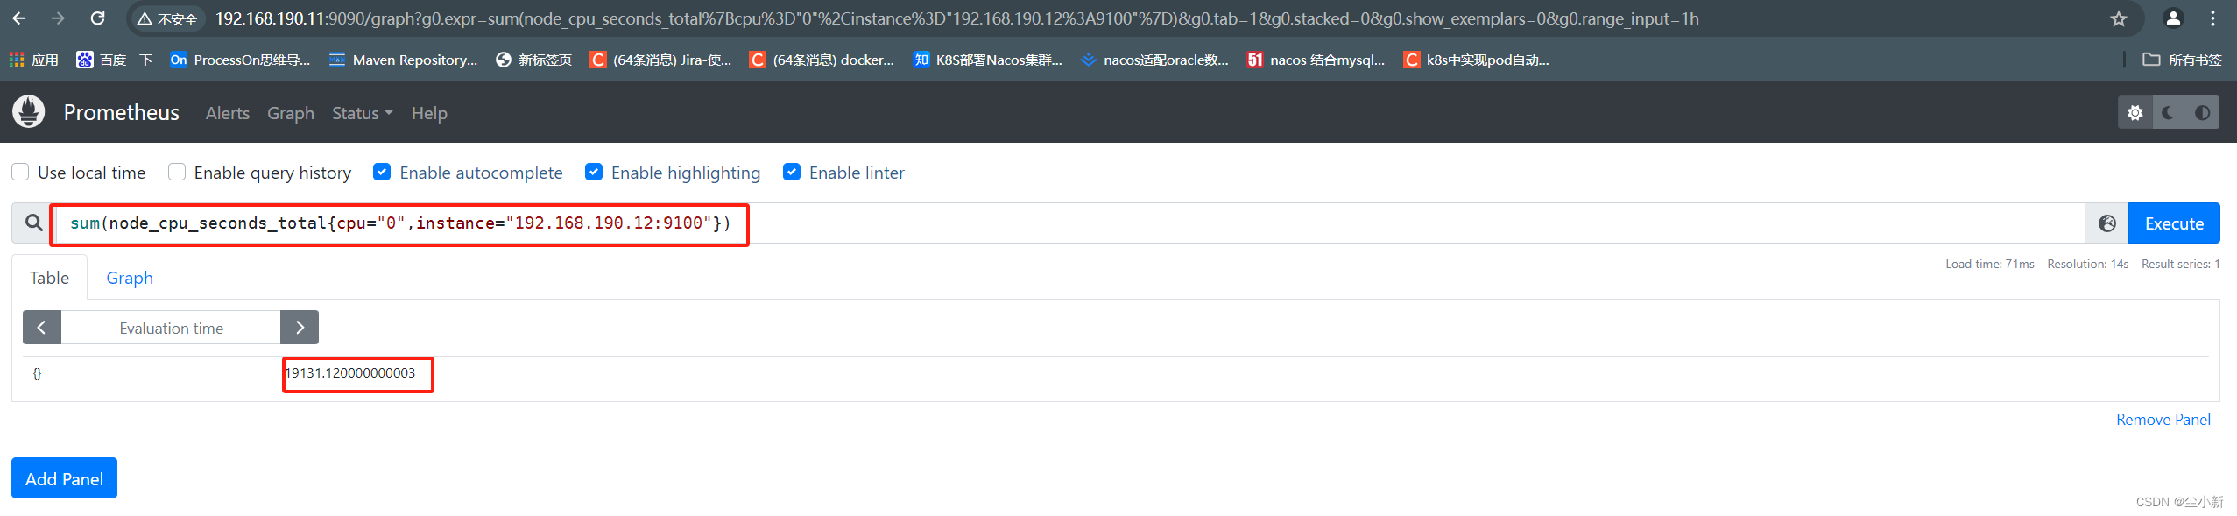Select the Table tab
Screen dimensions: 2237x516
49,278
